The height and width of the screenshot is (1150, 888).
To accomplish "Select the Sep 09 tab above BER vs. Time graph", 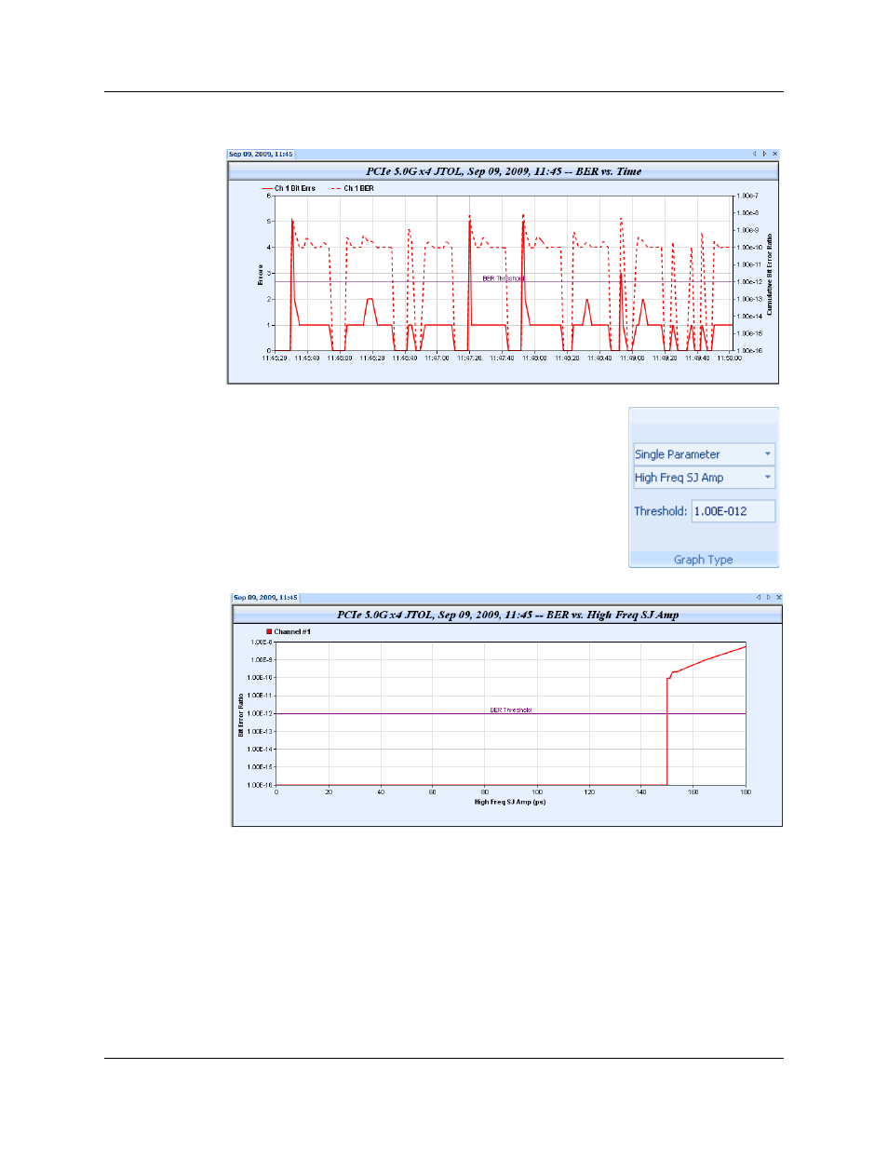I will coord(261,155).
